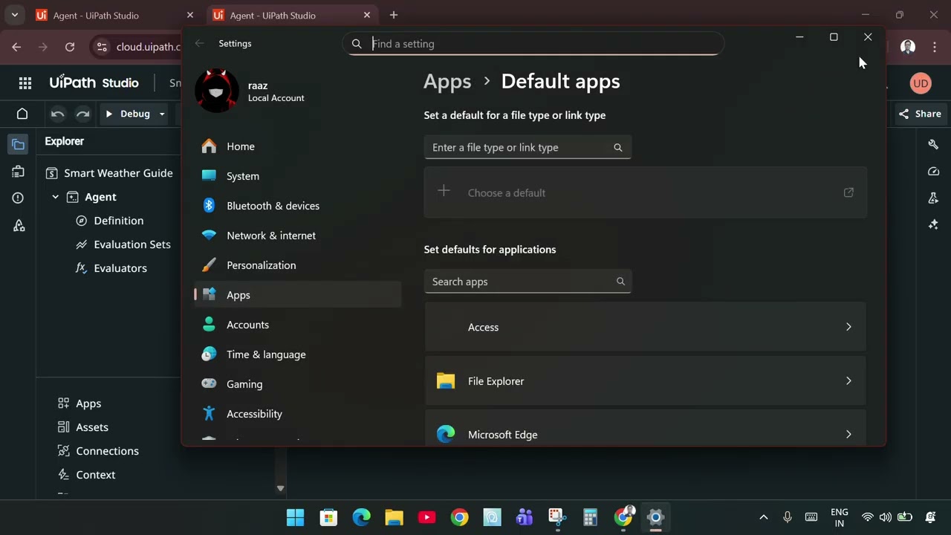Open the errors panel alert icon

pyautogui.click(x=19, y=198)
